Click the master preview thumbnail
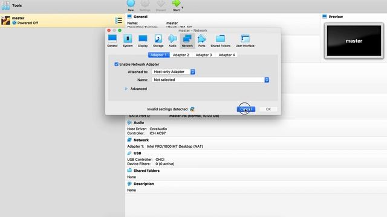The width and height of the screenshot is (387, 217). click(x=354, y=41)
